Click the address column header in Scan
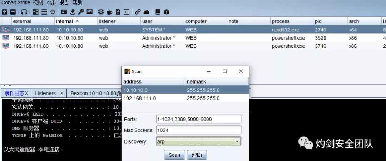 [x=153, y=82]
